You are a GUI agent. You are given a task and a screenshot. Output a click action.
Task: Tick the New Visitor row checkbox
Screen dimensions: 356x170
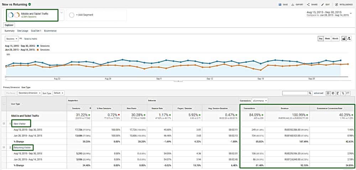4,124
